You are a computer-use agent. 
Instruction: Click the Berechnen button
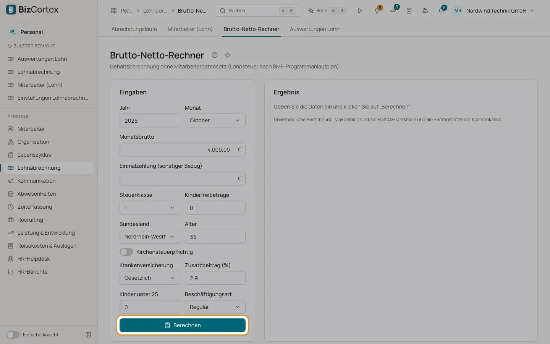pos(183,325)
